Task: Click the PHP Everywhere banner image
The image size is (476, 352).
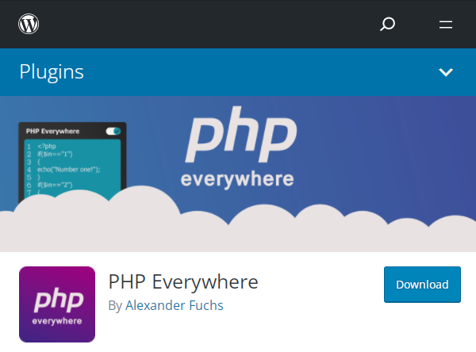Action: coord(238,174)
